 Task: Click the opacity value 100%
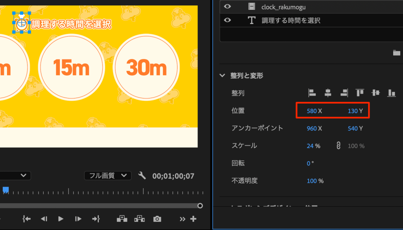point(312,181)
